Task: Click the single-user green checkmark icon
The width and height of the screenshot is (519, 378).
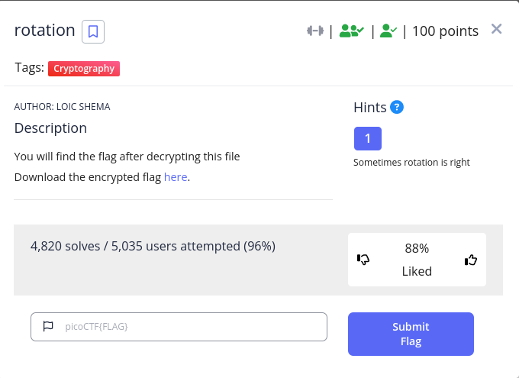Action: pyautogui.click(x=388, y=31)
